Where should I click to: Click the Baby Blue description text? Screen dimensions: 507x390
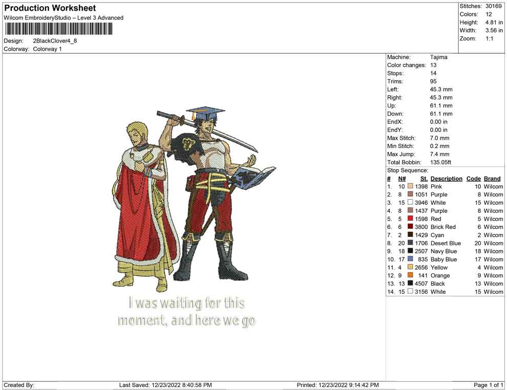pos(444,259)
